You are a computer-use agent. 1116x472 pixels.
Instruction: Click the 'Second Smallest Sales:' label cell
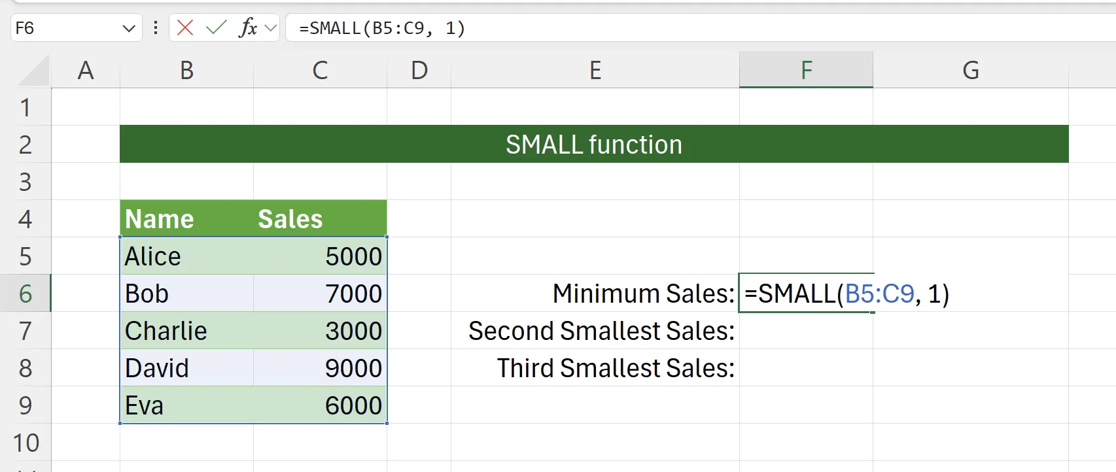(595, 331)
